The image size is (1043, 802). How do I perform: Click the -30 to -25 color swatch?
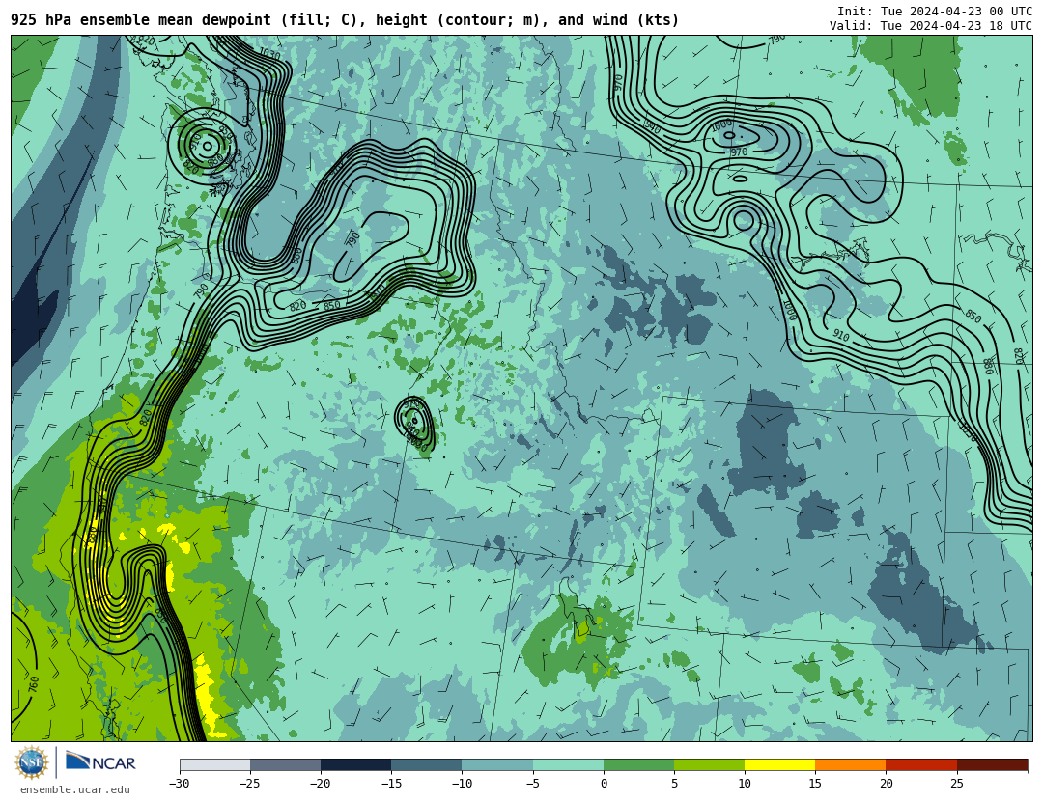(214, 765)
